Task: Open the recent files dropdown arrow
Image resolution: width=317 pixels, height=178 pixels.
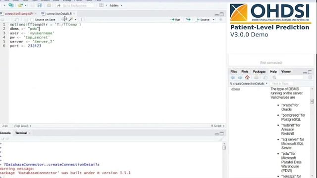Action: click(25, 5)
